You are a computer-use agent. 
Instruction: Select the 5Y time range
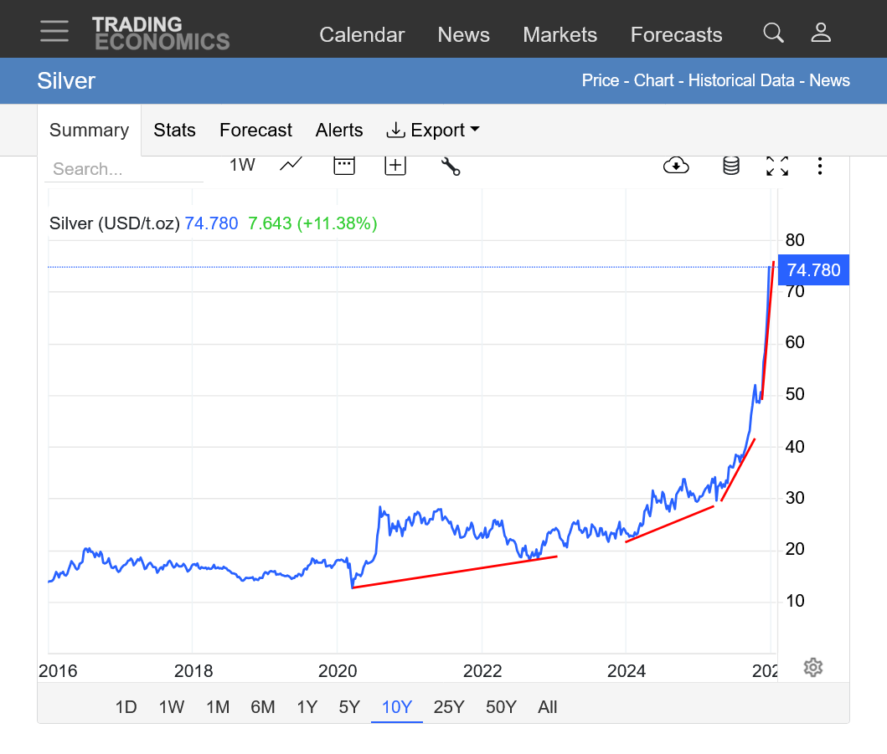tap(349, 707)
